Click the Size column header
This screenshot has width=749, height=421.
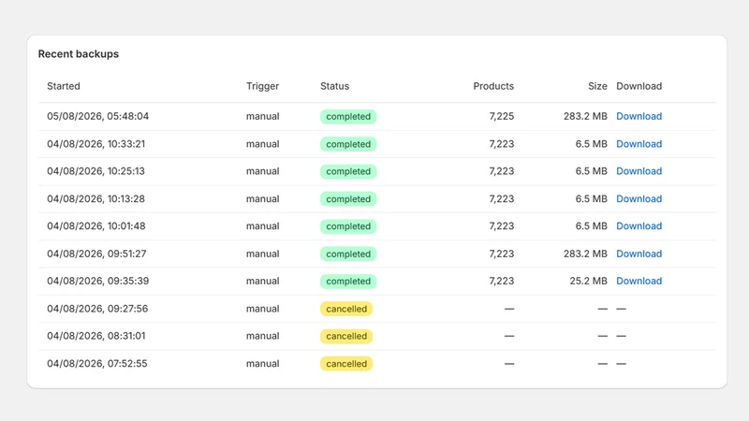pos(597,86)
